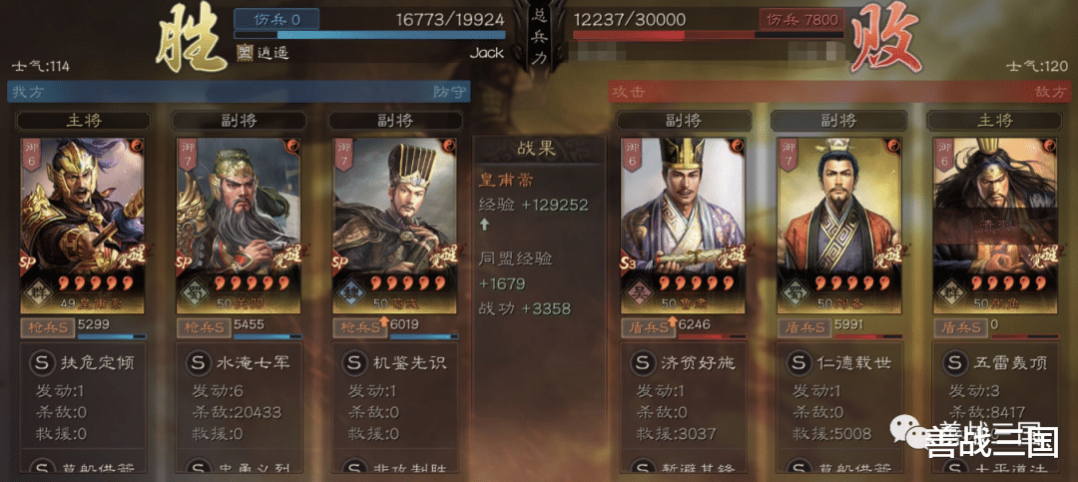Click the 枪兵S troop tag under 皇甫嵩
The width and height of the screenshot is (1078, 482).
[46, 327]
